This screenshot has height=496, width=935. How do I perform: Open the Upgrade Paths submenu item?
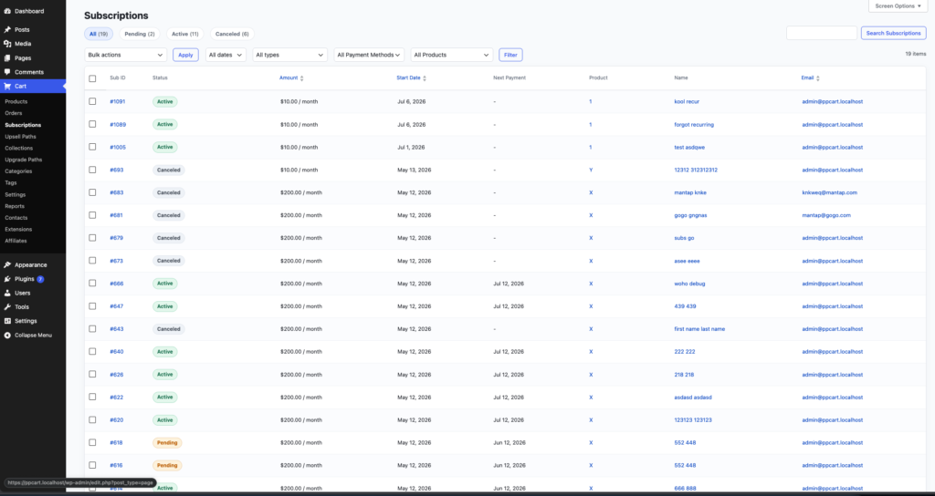(x=23, y=160)
